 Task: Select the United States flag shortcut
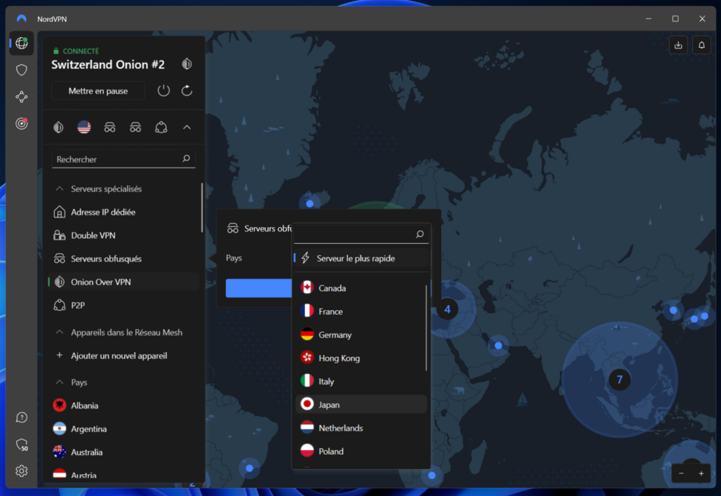pos(84,127)
